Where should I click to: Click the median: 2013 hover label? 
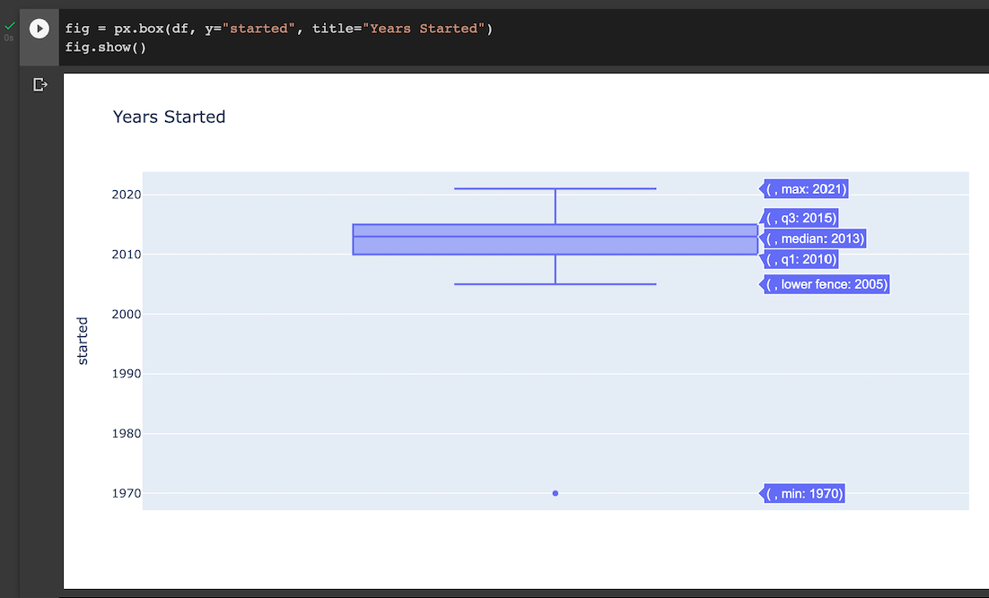click(813, 238)
